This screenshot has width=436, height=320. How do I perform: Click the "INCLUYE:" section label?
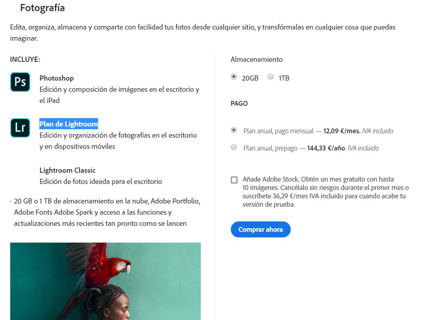point(25,59)
